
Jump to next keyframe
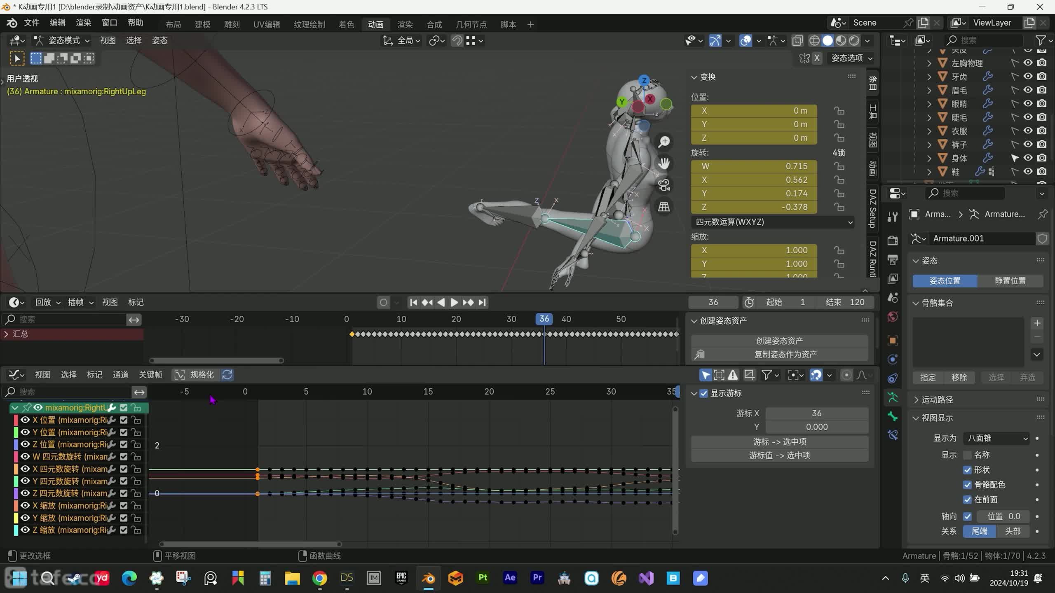[468, 302]
